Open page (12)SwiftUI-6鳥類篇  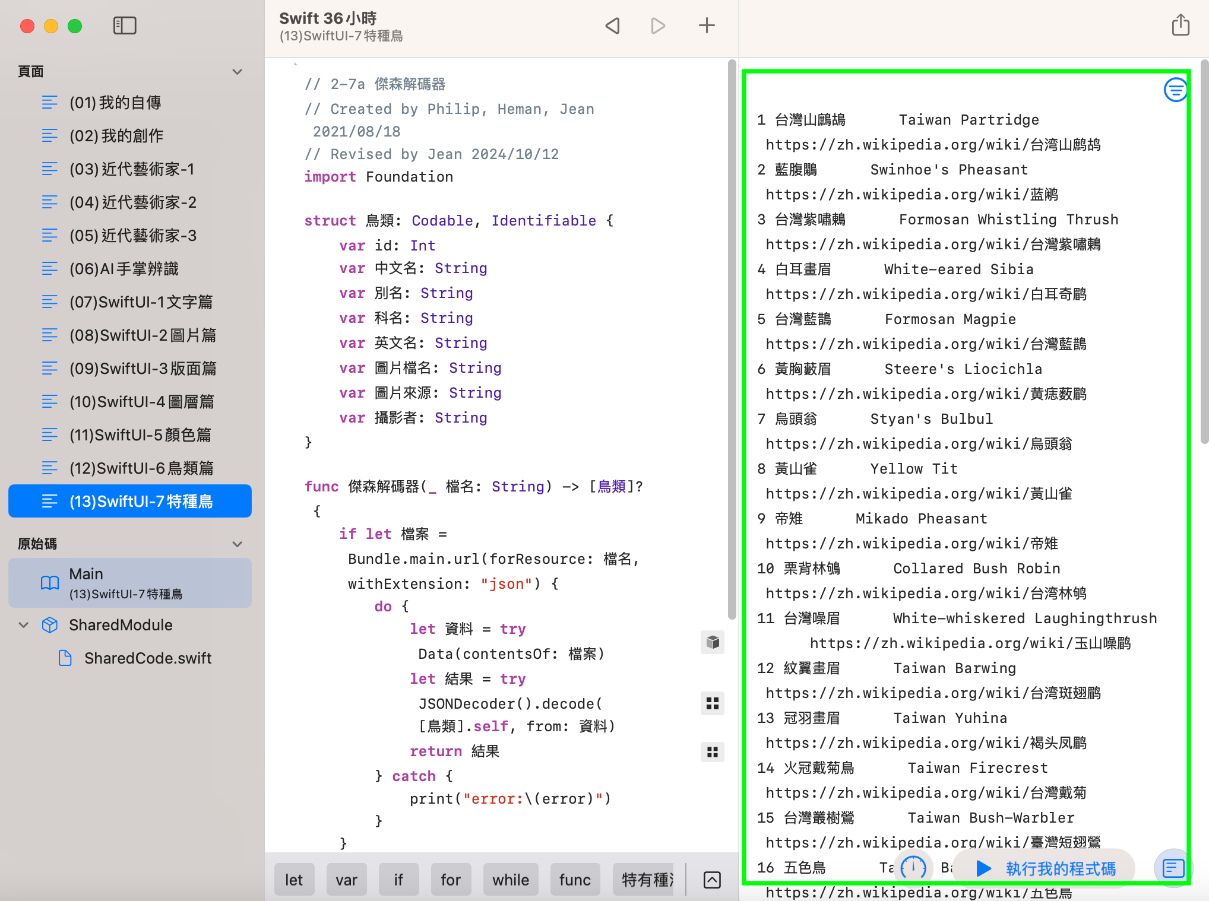click(141, 468)
